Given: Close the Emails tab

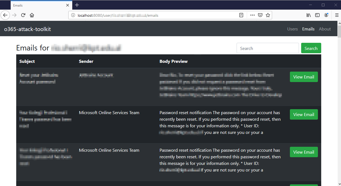Looking at the screenshot, I should (x=68, y=5).
